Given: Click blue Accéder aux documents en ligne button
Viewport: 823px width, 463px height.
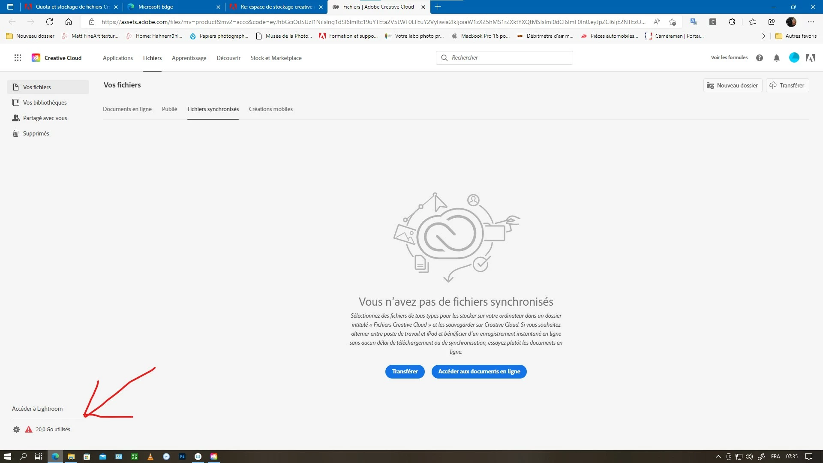Looking at the screenshot, I should pos(479,372).
